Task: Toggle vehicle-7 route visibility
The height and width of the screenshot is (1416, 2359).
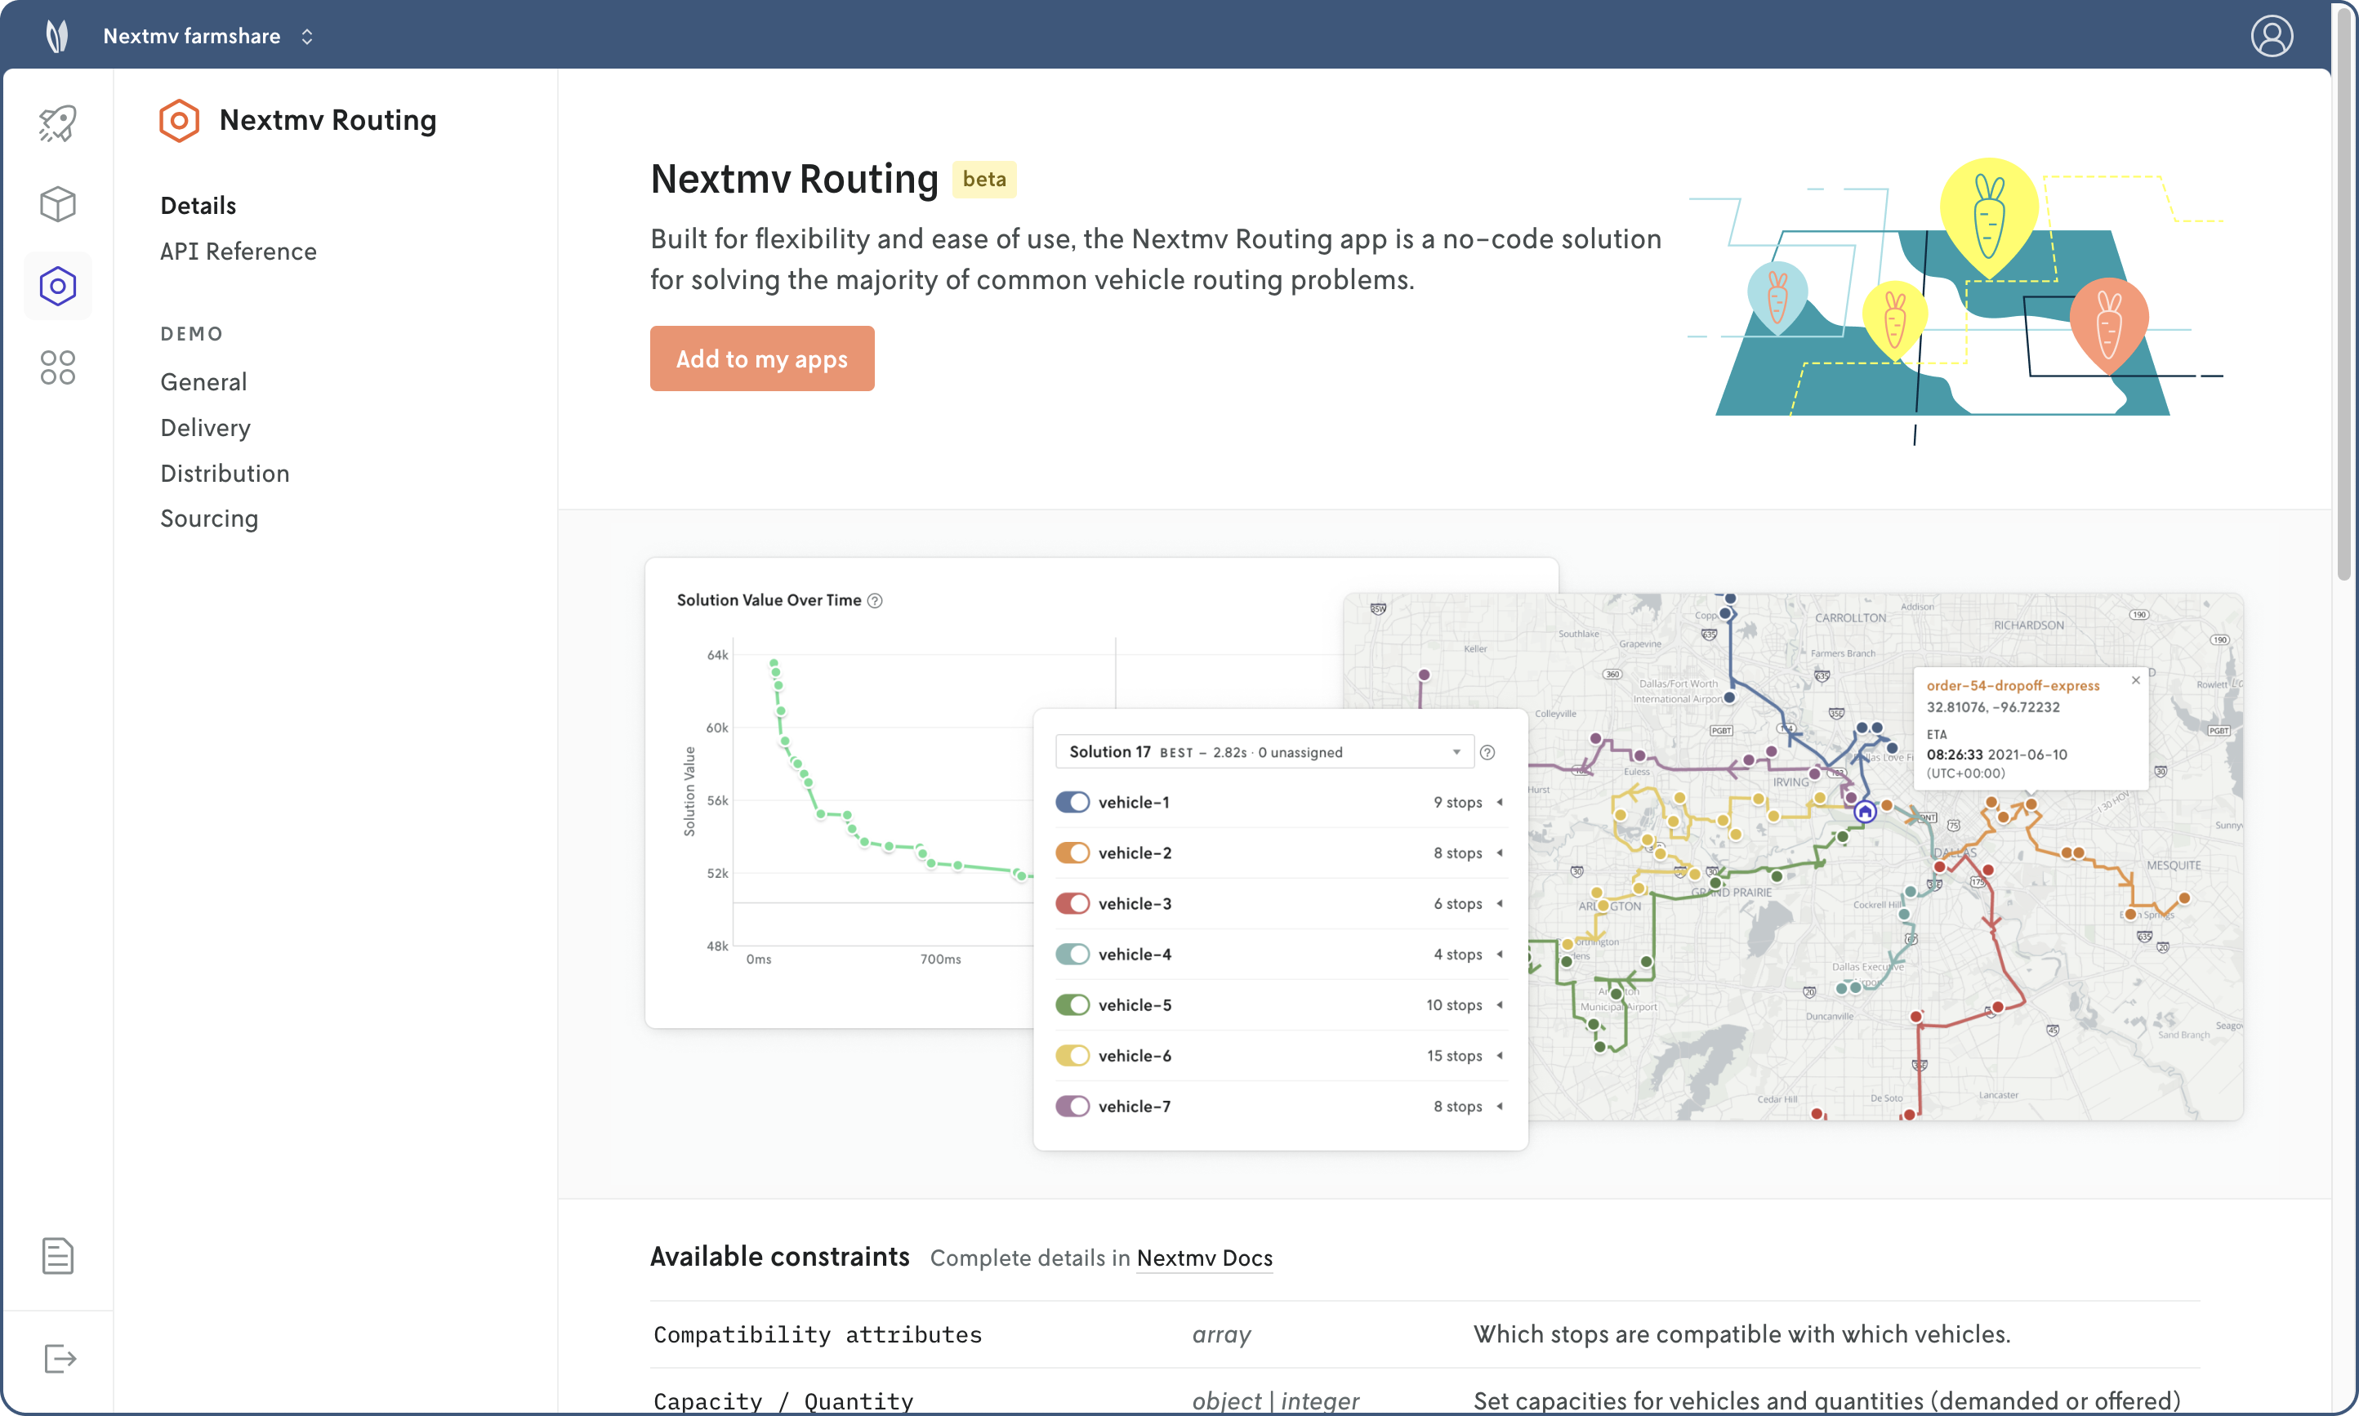Action: (x=1072, y=1106)
